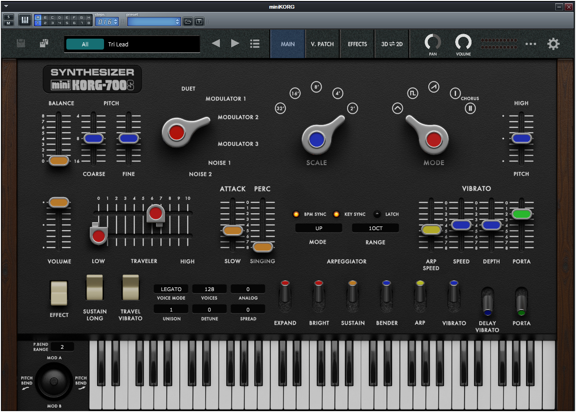Select the DUET option
Screen dimensions: 576x412
[188, 89]
